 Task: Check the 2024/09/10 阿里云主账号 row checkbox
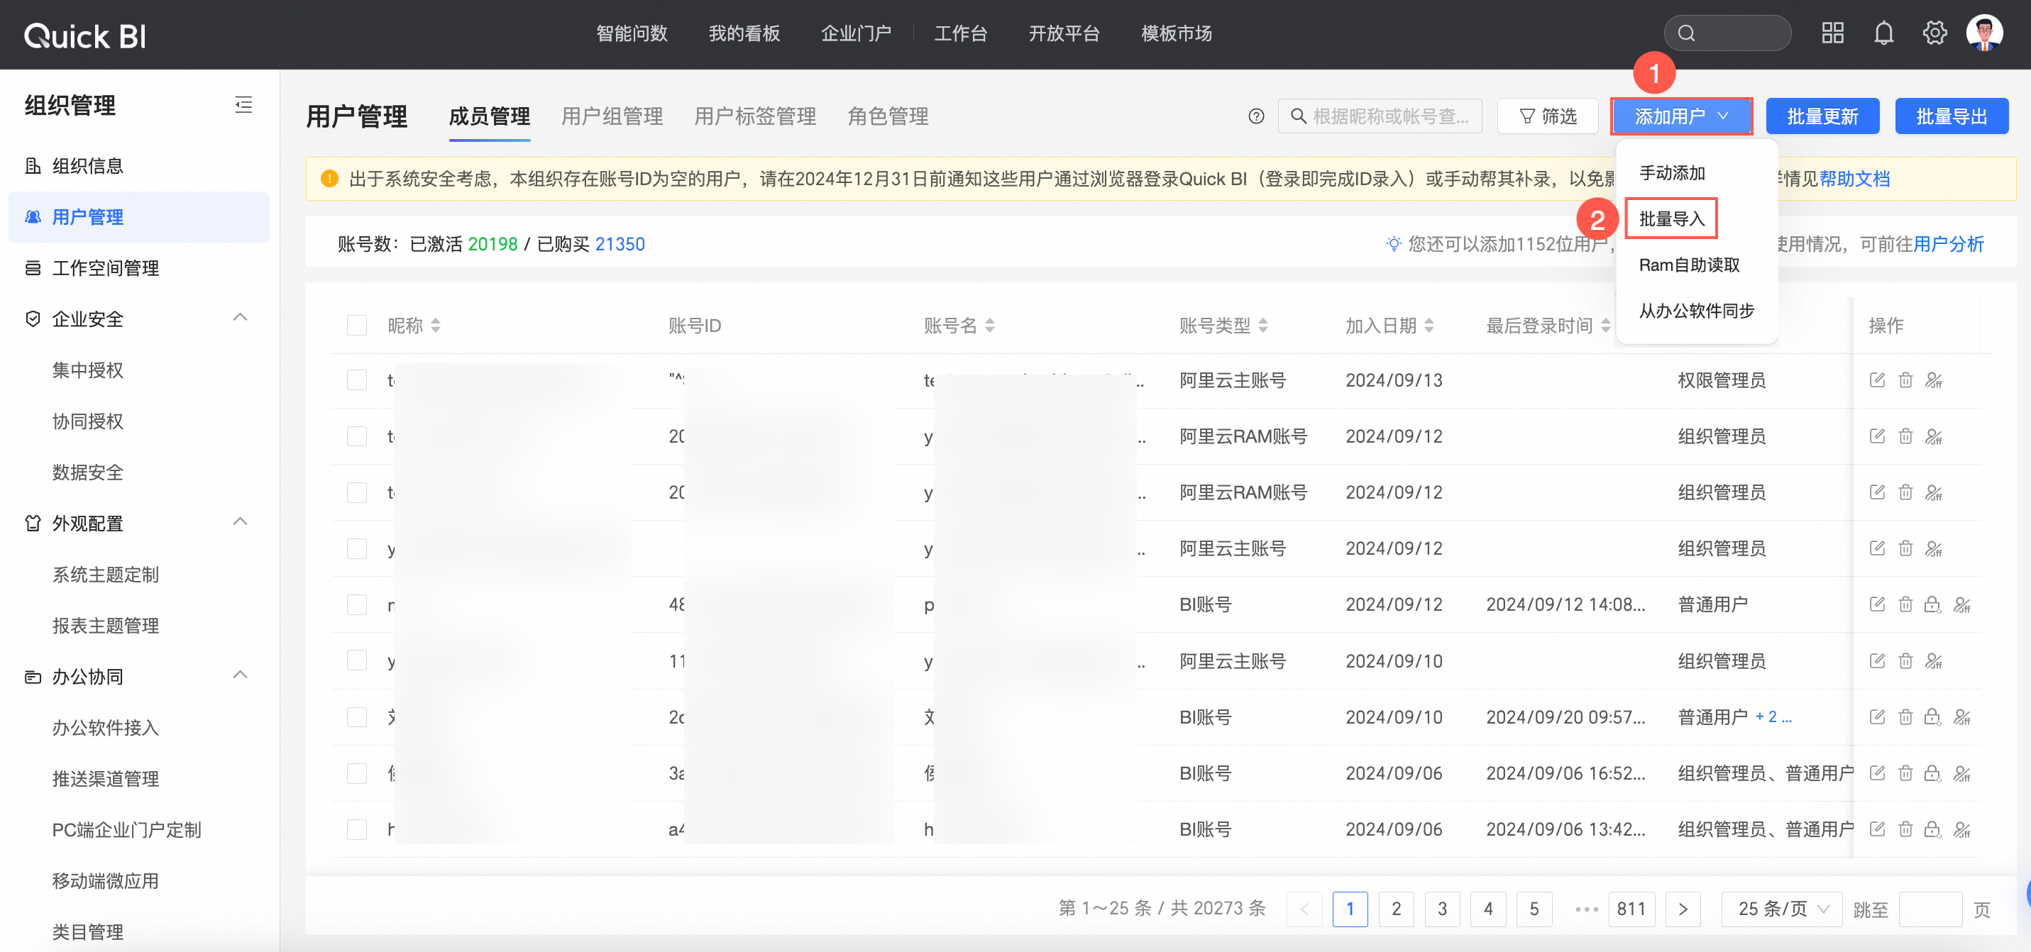point(357,660)
